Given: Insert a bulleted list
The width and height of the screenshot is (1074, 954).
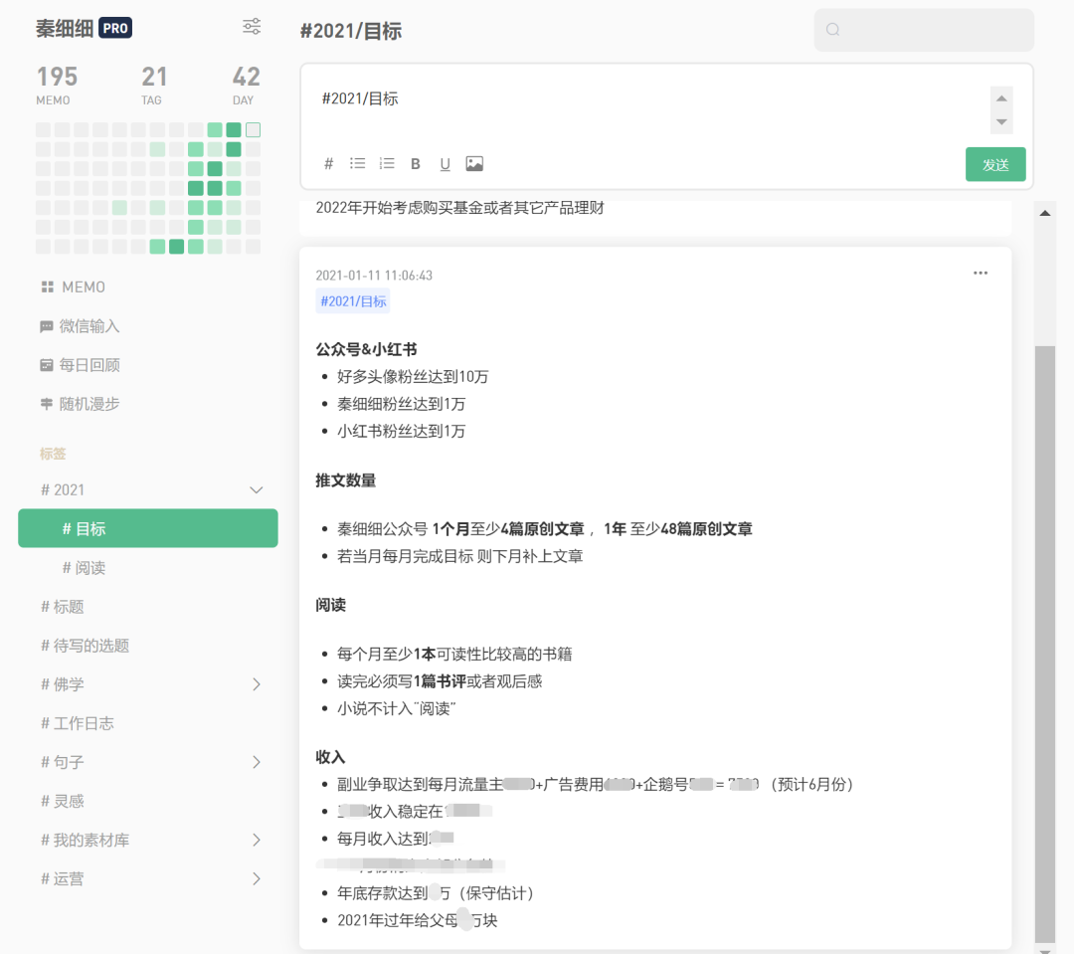Looking at the screenshot, I should (x=358, y=164).
